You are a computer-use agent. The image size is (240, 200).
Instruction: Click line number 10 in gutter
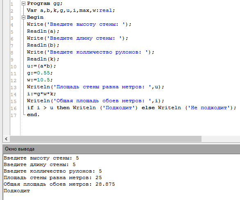tap(14, 67)
